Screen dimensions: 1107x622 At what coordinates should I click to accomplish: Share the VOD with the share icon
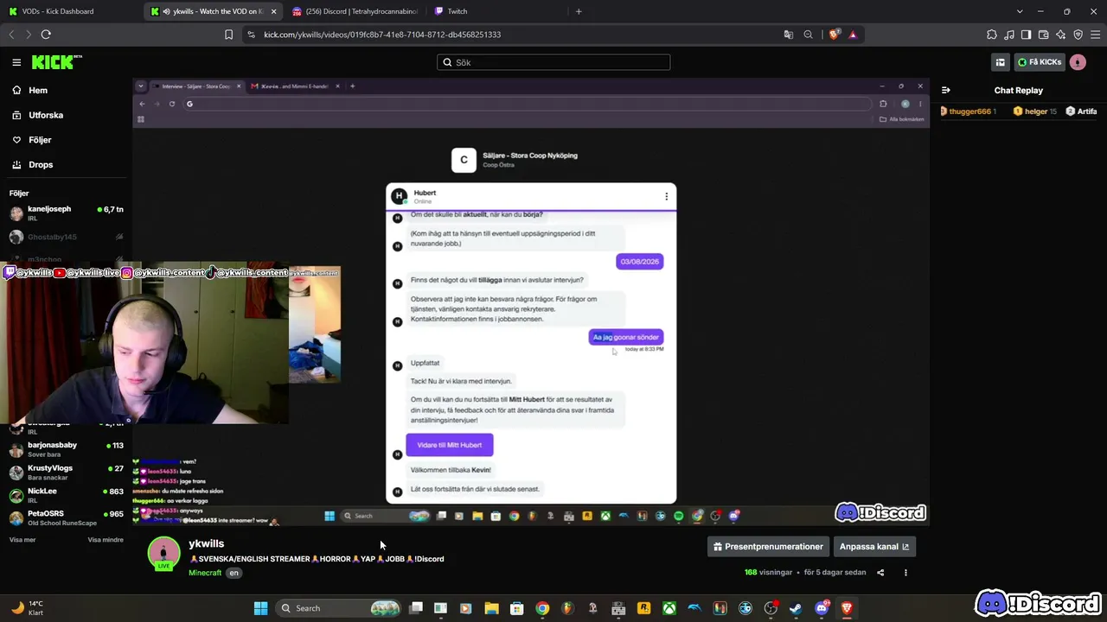tap(880, 573)
